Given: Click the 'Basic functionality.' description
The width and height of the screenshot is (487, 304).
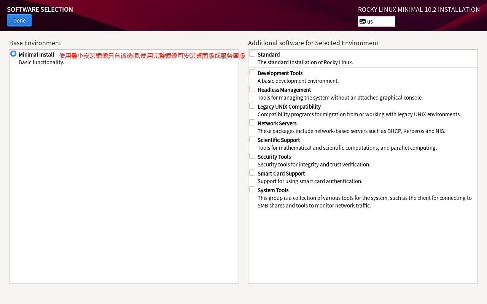Looking at the screenshot, I should [41, 62].
